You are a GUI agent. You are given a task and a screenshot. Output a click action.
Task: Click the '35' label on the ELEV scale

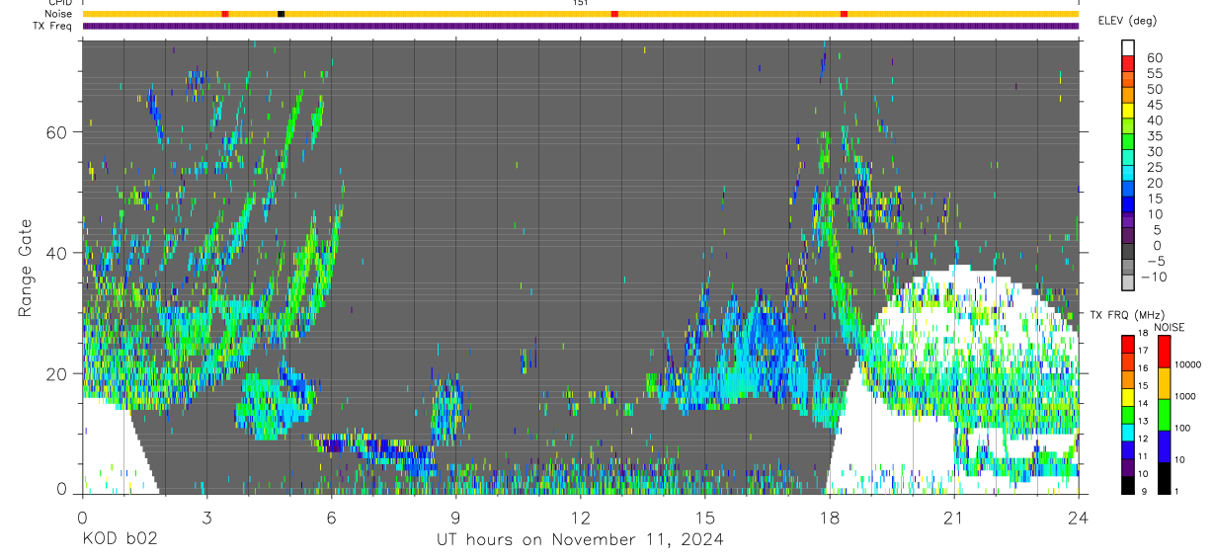point(1155,135)
